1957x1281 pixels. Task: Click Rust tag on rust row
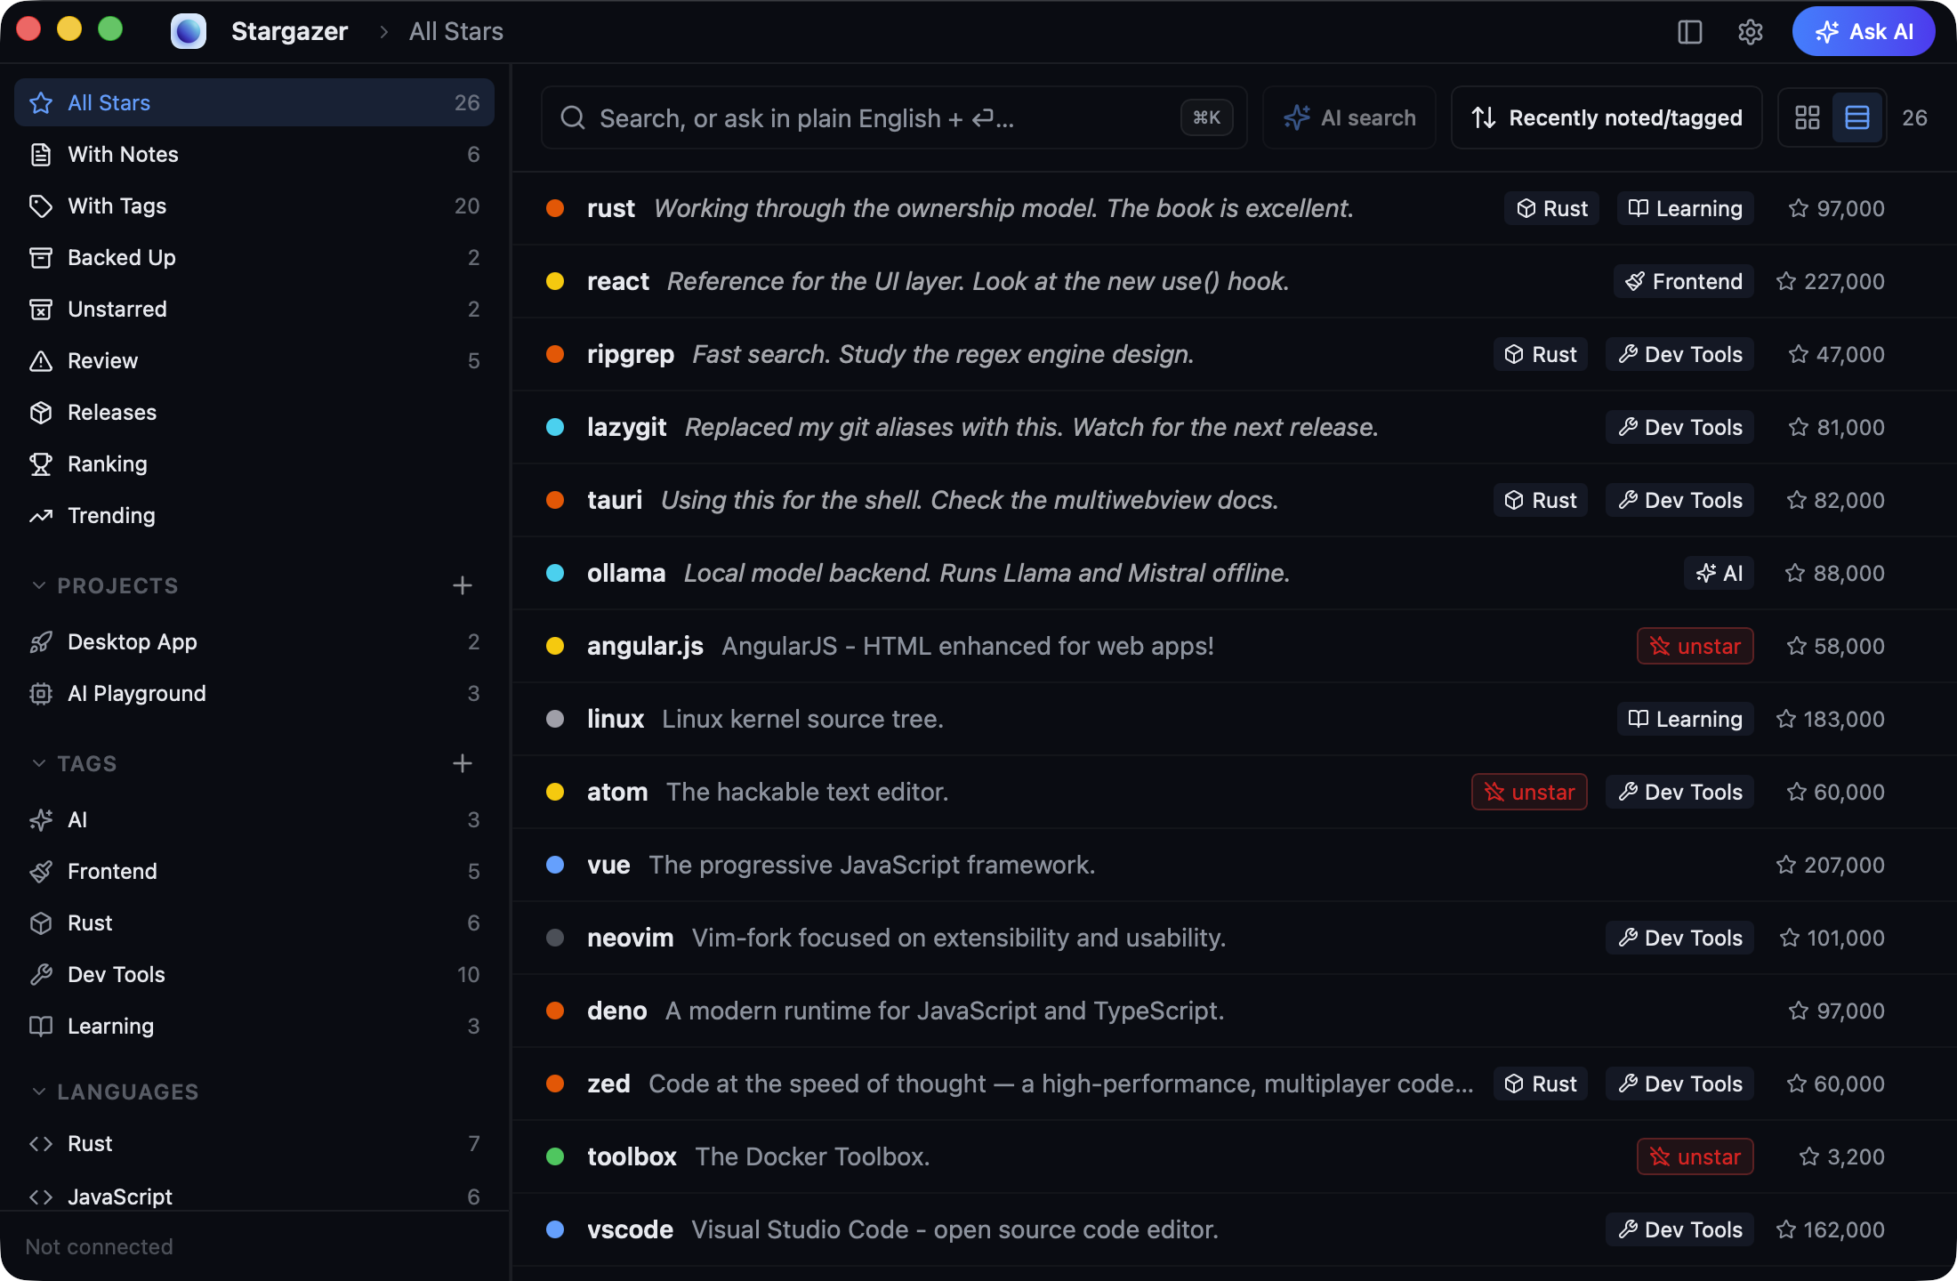(1551, 208)
